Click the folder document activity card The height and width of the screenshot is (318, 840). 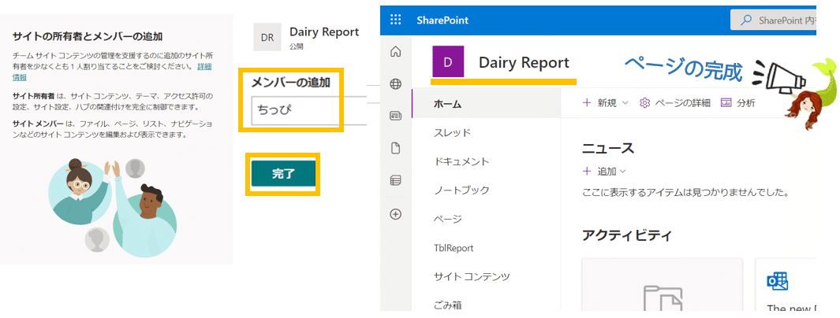[x=663, y=284]
